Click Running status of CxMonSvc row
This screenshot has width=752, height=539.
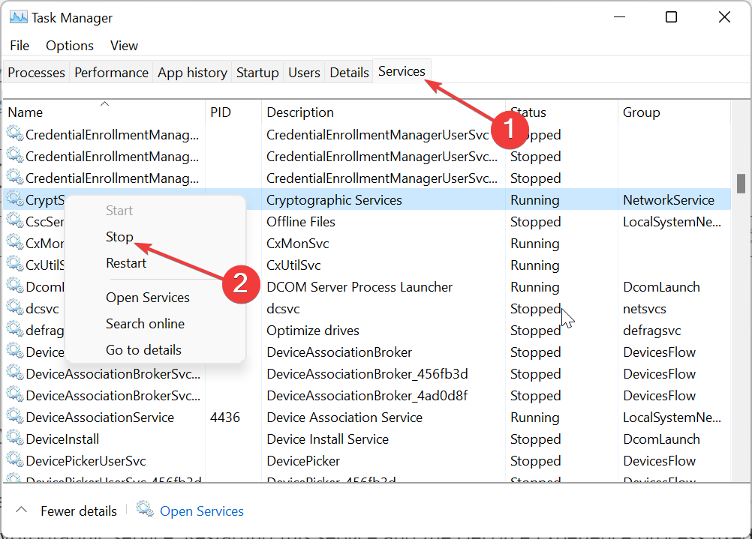pos(535,244)
